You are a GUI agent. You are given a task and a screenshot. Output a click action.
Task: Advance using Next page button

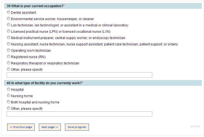click(x=50, y=127)
